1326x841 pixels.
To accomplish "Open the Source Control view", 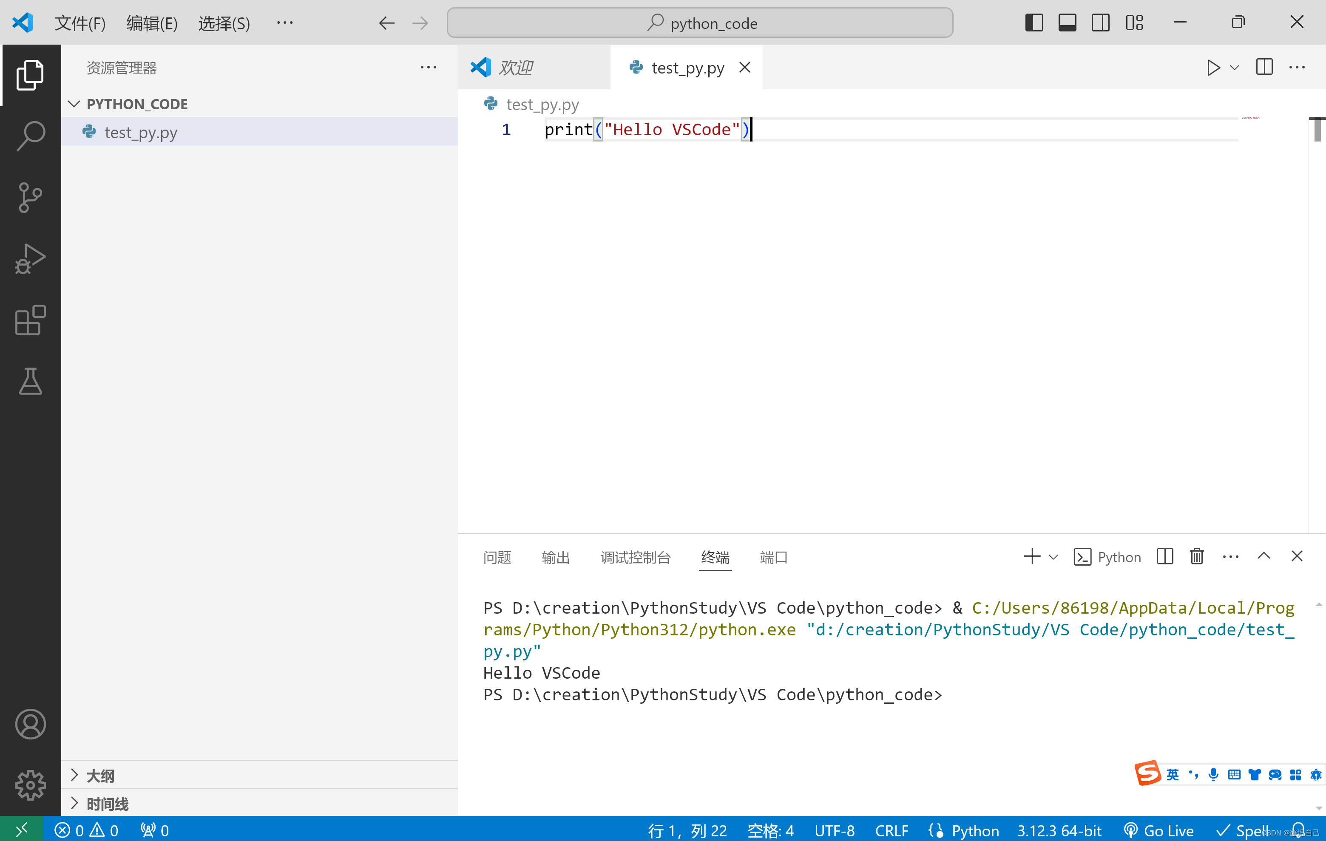I will [x=30, y=197].
